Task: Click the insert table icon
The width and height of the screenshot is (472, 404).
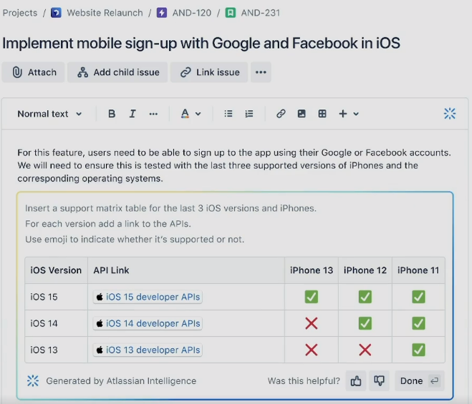Action: click(322, 114)
